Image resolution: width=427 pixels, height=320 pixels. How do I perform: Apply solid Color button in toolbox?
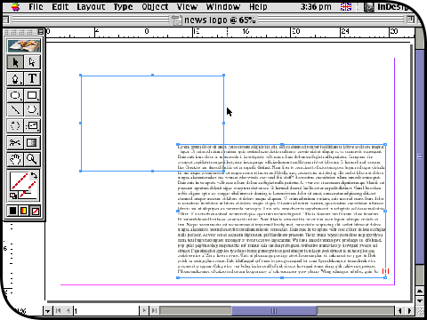point(12,211)
